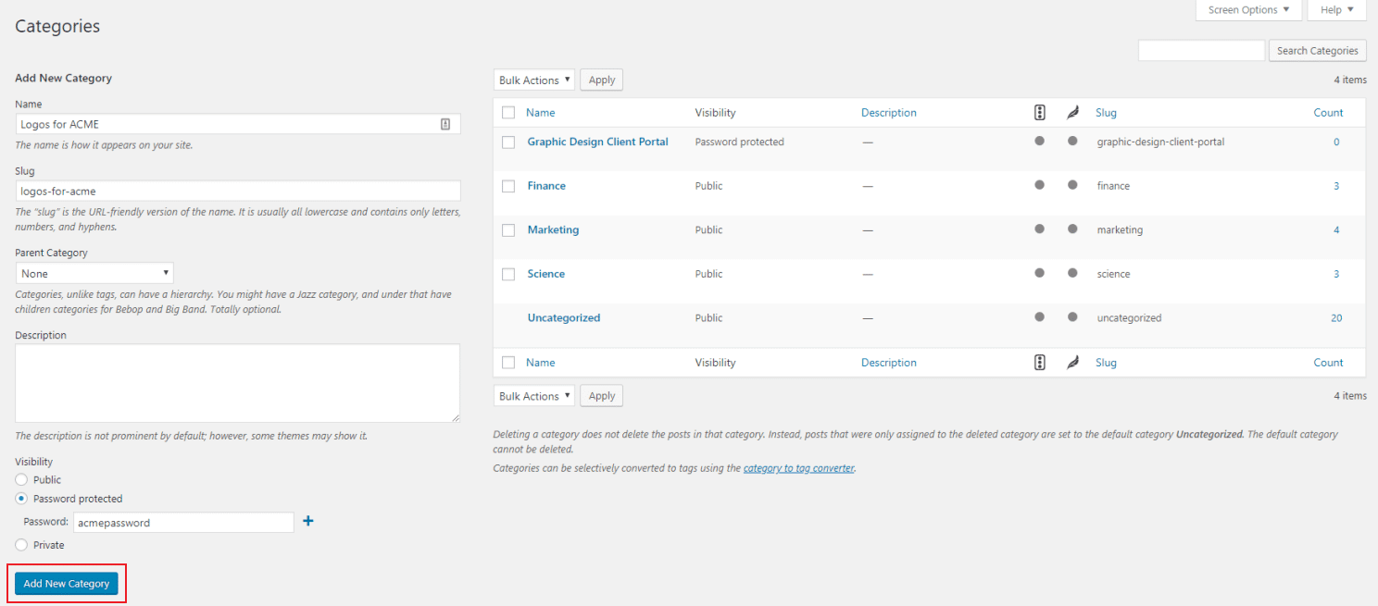The image size is (1378, 606).
Task: Click the feather icon in the bottom table header
Action: pos(1072,362)
